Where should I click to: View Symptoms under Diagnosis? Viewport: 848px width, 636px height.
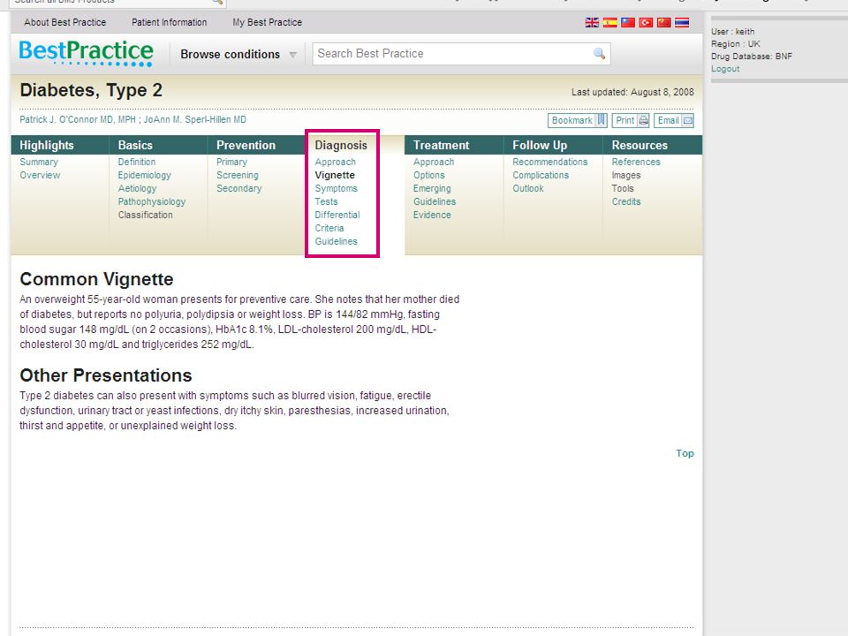click(336, 188)
